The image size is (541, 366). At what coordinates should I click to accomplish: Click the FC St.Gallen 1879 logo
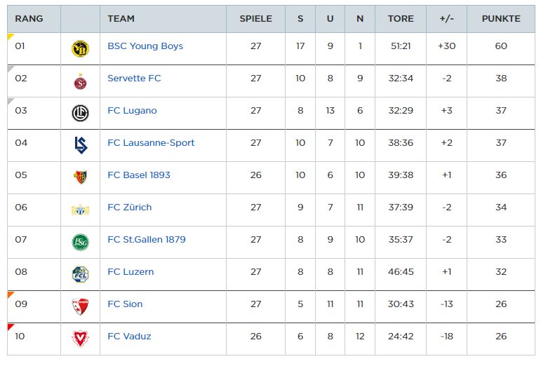(80, 242)
